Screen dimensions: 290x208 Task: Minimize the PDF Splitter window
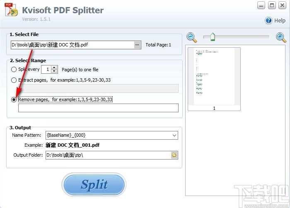[x=261, y=5]
